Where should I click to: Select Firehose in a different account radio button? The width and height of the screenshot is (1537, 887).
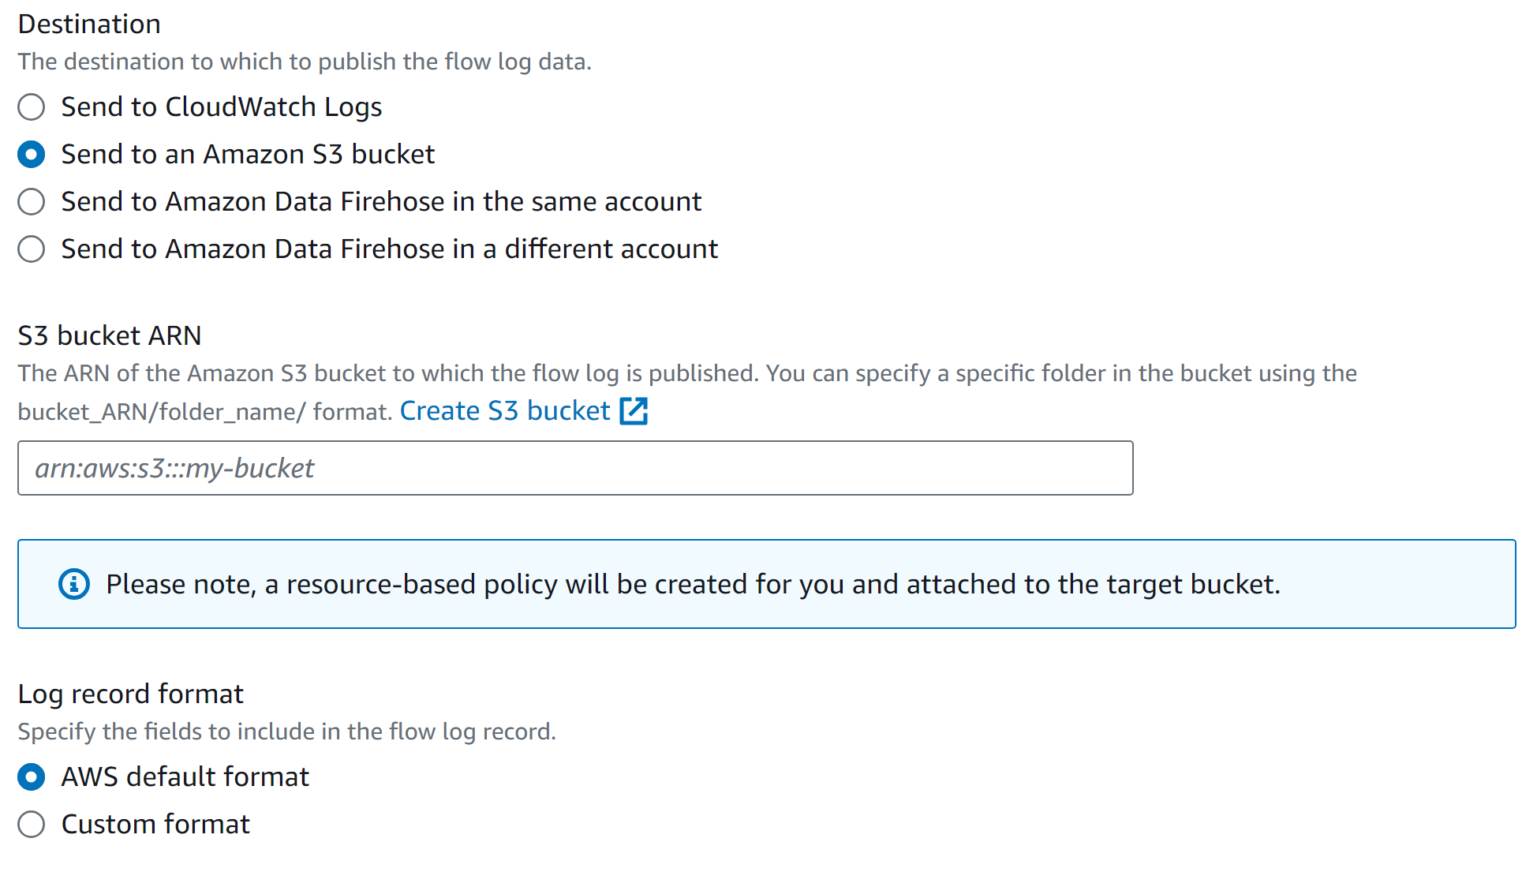point(32,249)
